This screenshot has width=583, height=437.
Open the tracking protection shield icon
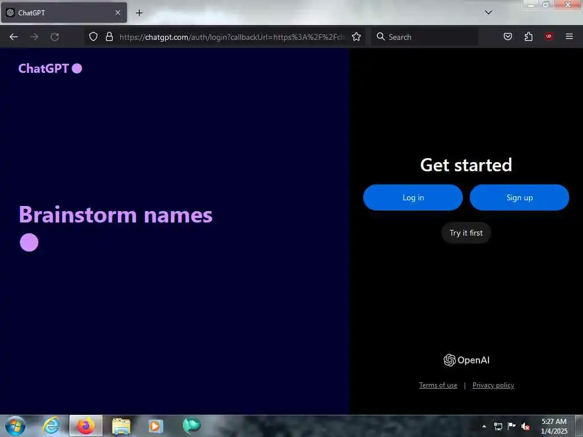[93, 36]
